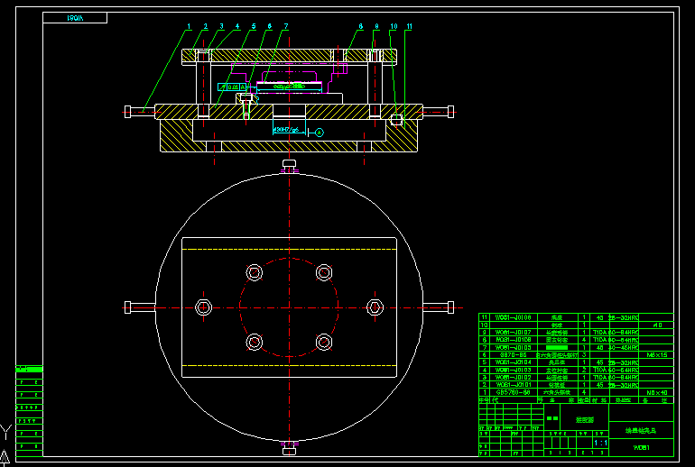Select the geometric tolerance frame in section view
This screenshot has height=467, width=695.
(x=232, y=87)
